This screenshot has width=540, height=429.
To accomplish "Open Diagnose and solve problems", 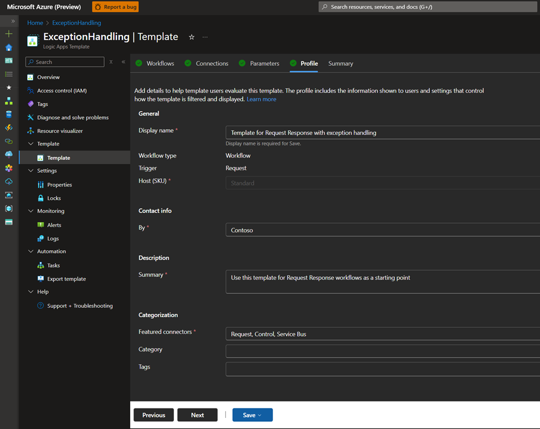I will tap(73, 117).
